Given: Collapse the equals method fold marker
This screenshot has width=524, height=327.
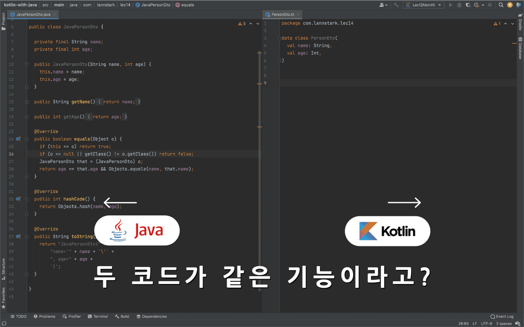Looking at the screenshot, I should click(x=27, y=139).
